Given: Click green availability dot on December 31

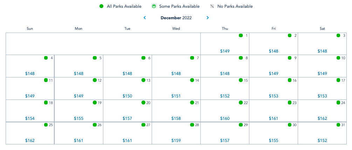Looking at the screenshot, I should (338, 125).
